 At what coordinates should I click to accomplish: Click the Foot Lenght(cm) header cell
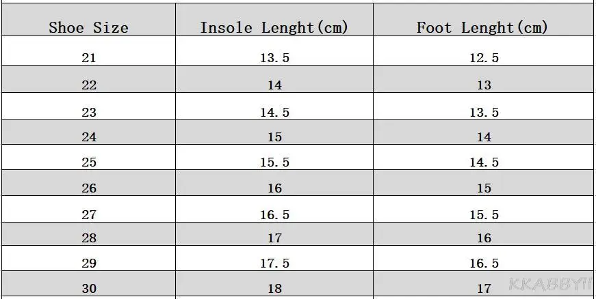tap(483, 28)
